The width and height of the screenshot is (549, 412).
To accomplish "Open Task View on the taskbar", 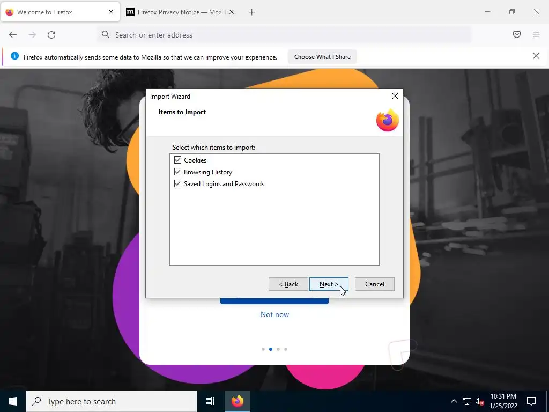I will (x=210, y=401).
